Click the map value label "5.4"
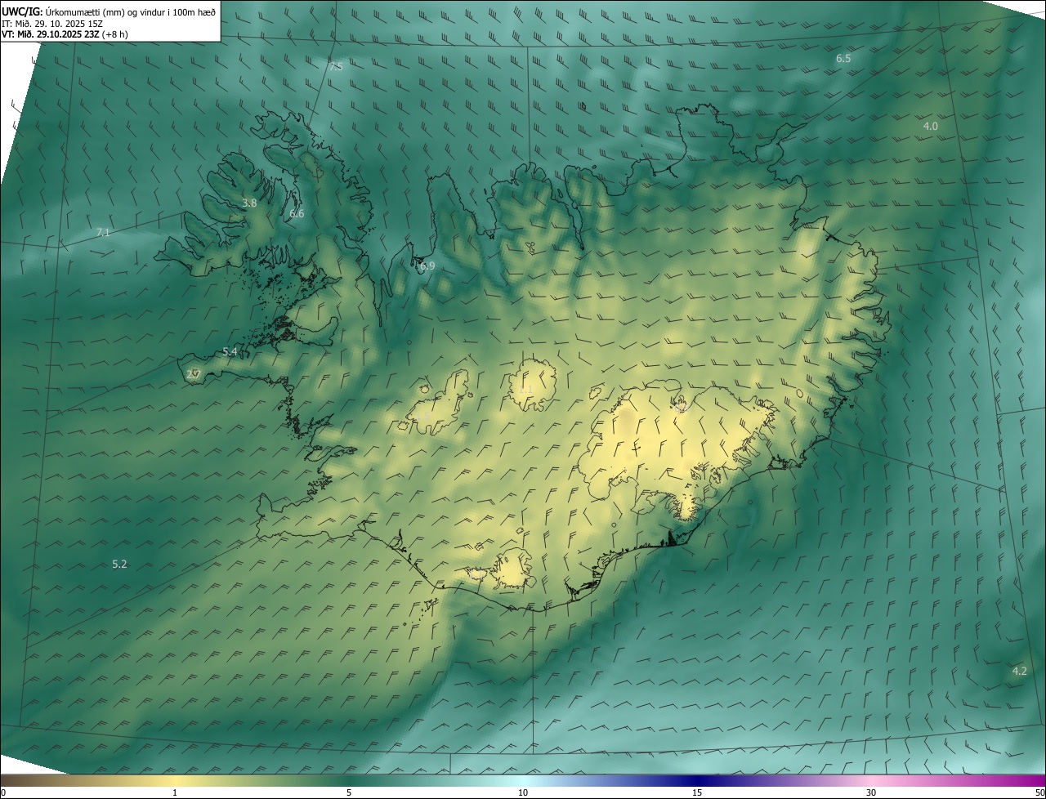The width and height of the screenshot is (1046, 799). pos(230,352)
